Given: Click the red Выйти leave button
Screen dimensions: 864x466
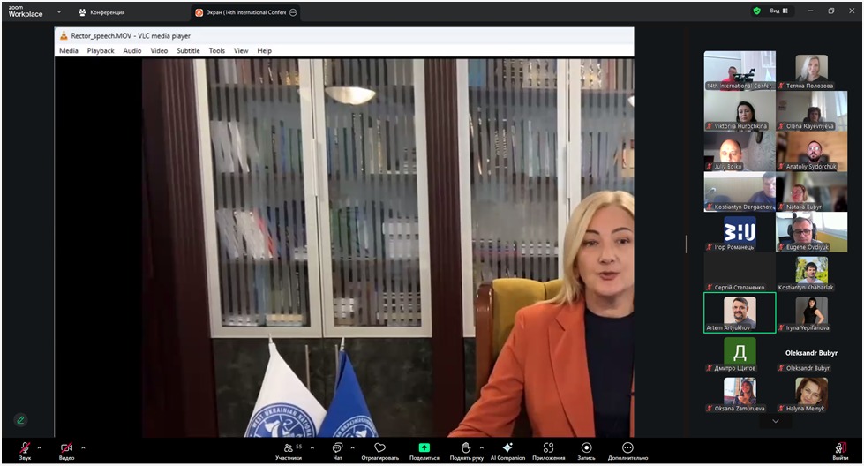Looking at the screenshot, I should pos(840,448).
